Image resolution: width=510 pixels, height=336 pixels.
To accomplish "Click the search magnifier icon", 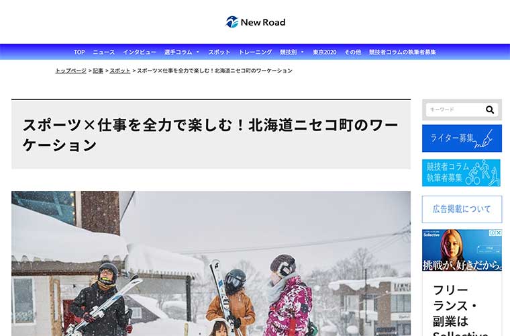I will (x=490, y=110).
